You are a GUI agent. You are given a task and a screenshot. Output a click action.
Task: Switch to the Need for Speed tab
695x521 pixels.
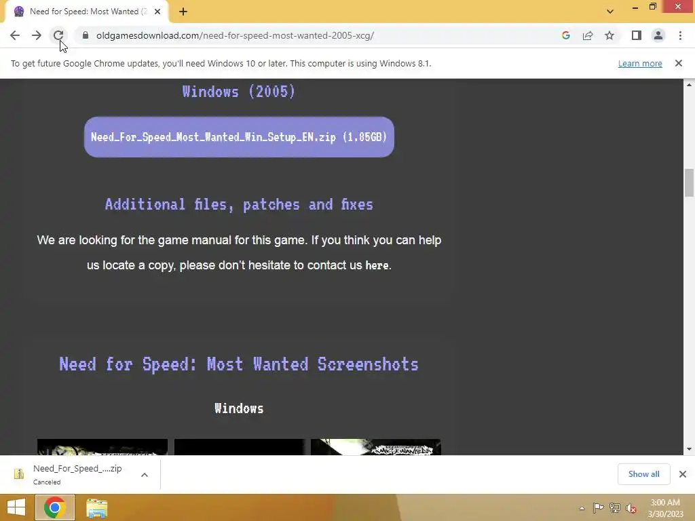point(88,12)
